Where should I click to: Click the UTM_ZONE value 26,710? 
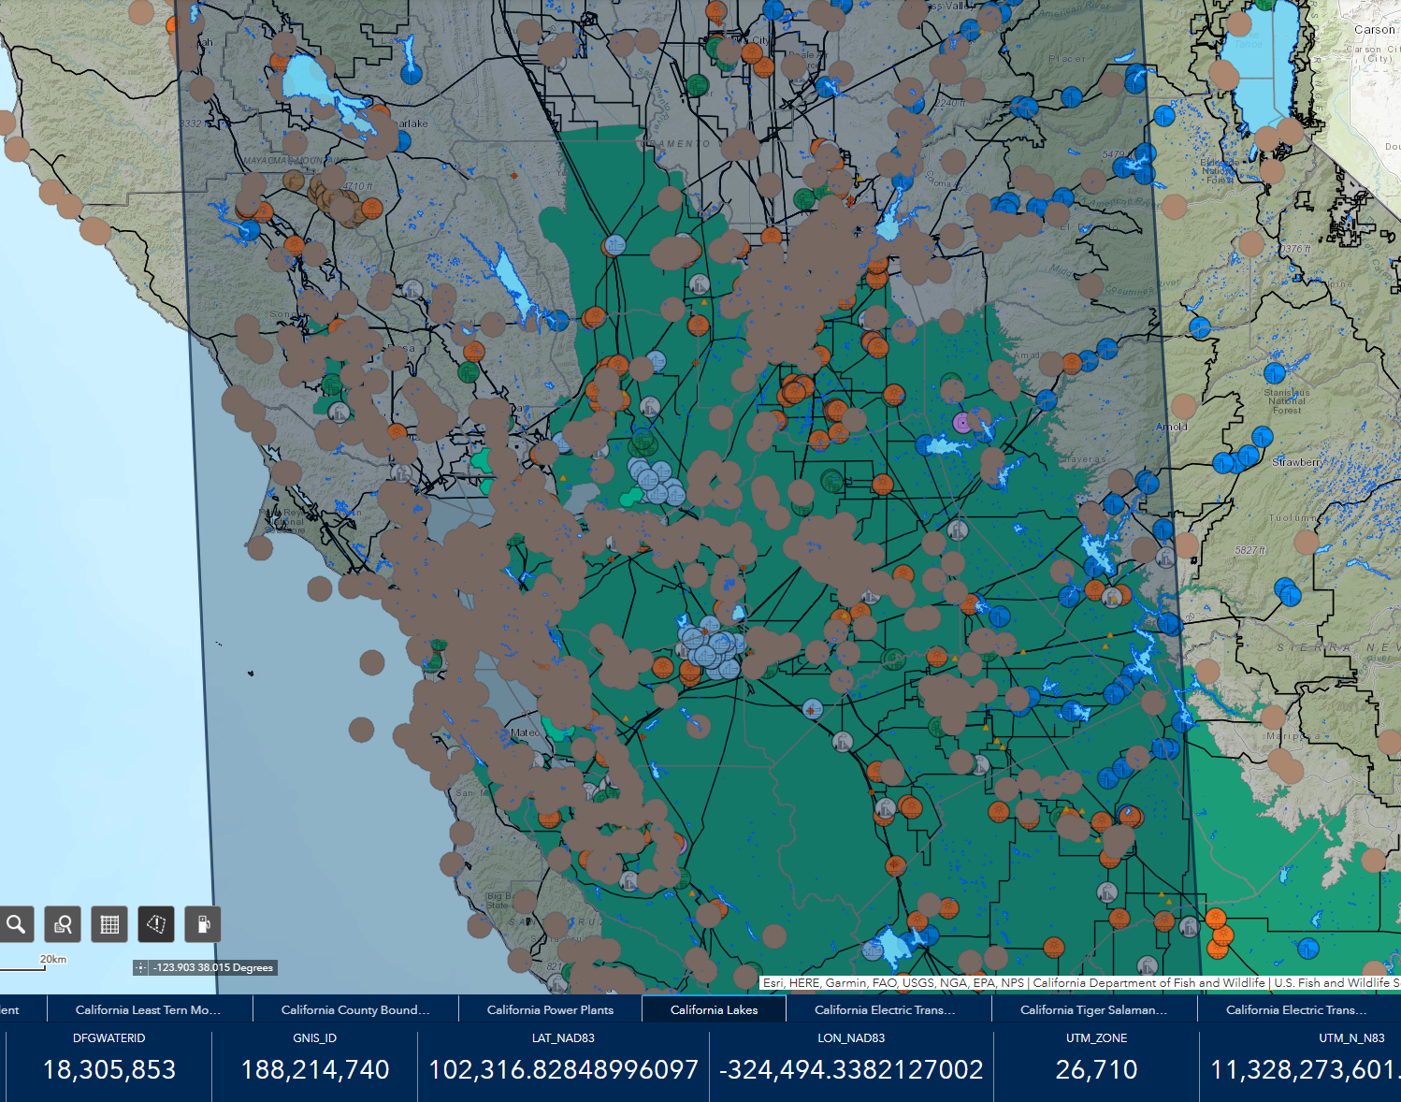point(1096,1069)
